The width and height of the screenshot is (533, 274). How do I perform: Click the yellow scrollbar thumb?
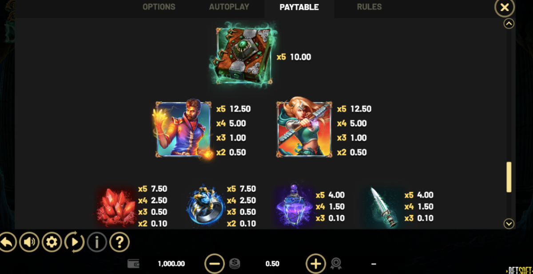(x=509, y=177)
